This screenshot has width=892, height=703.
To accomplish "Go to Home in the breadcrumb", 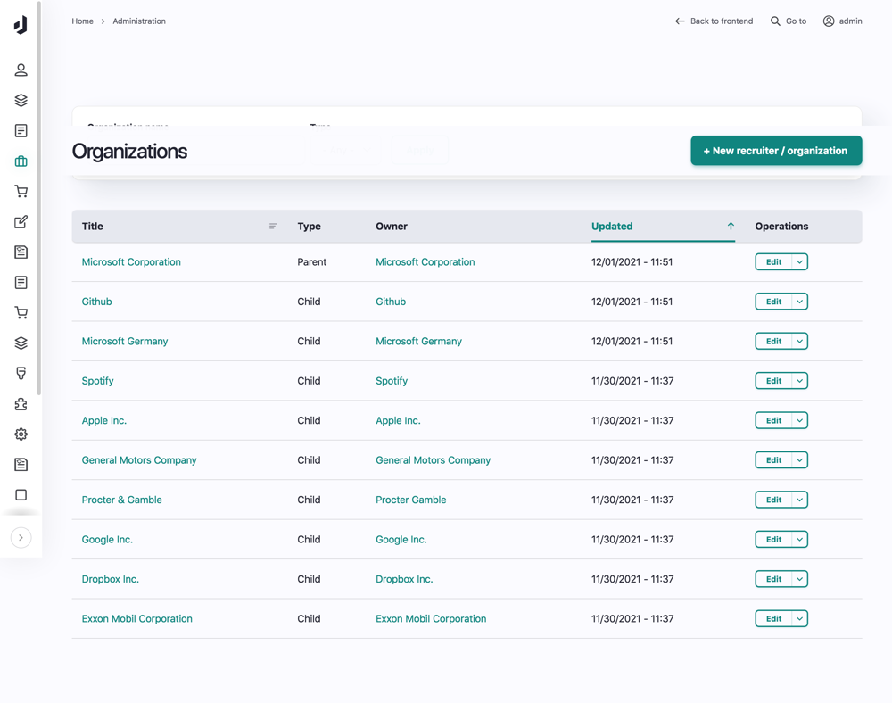I will tap(82, 21).
